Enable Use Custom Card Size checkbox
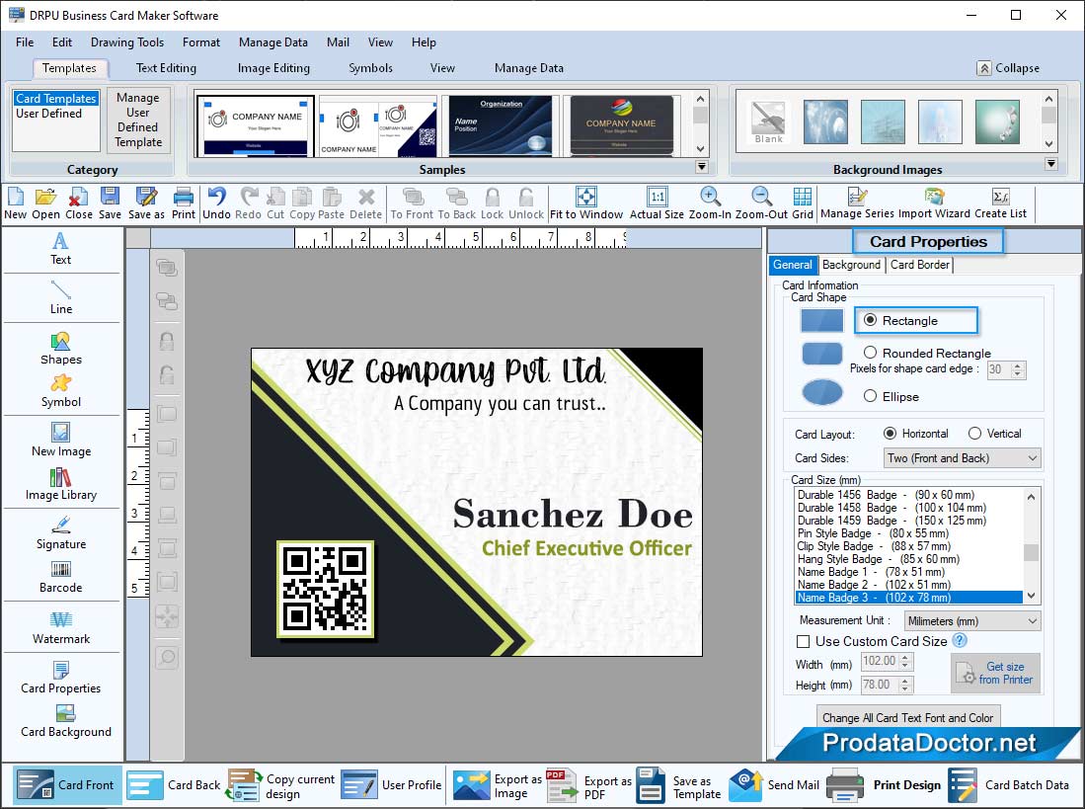This screenshot has width=1085, height=809. click(803, 641)
